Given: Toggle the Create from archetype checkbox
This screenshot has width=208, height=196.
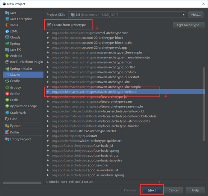Looking at the screenshot, I should point(49,25).
